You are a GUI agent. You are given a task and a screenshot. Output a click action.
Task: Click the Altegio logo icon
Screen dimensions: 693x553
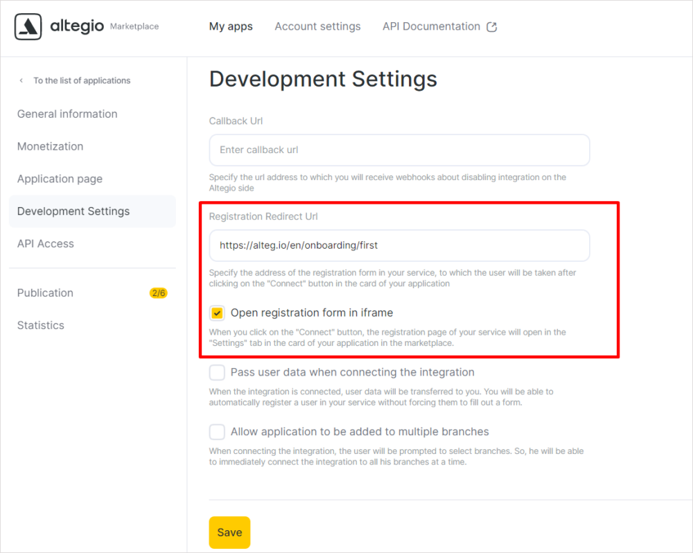[28, 26]
